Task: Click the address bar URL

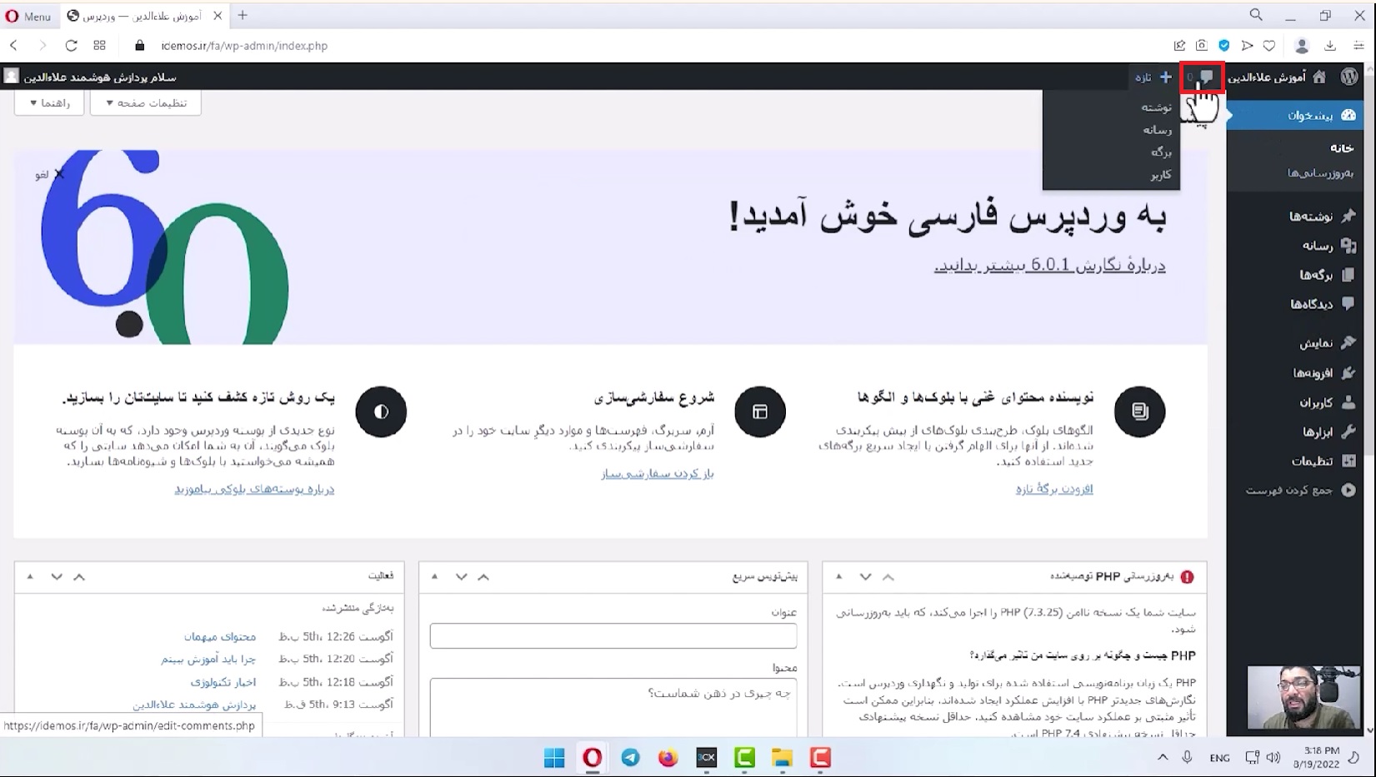Action: [244, 46]
